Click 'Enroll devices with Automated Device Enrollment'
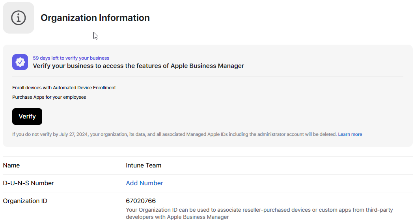The image size is (414, 220). [x=64, y=88]
